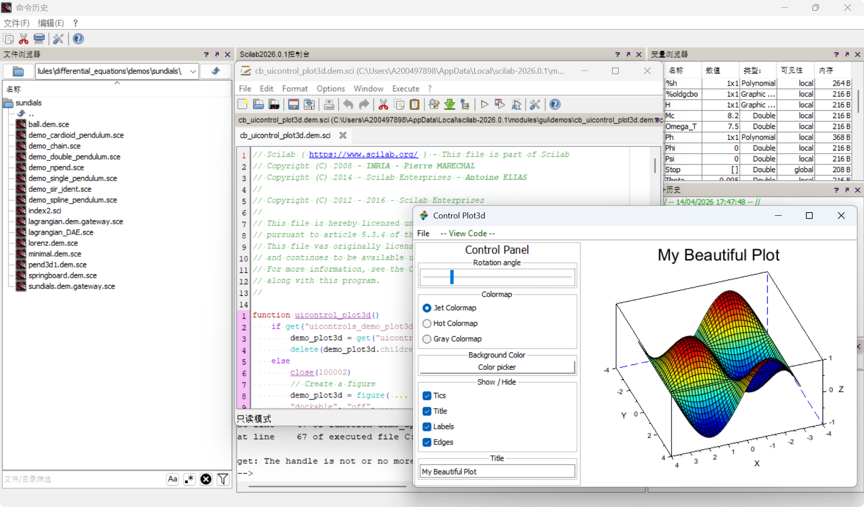Click the Paste clipboard icon in SciNotes
The image size is (864, 507).
[x=414, y=105]
